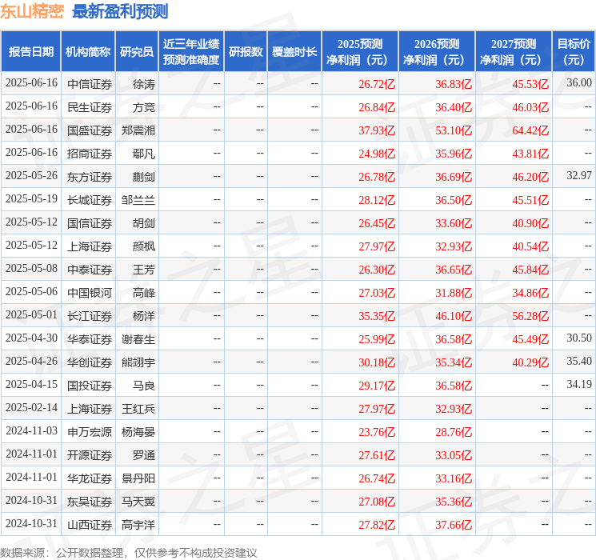Click target price 35.40
This screenshot has width=596, height=560.
click(579, 361)
